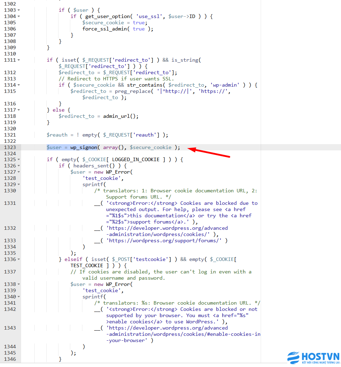Viewport: 341px width, 367px height.
Task: Click line number 1321 in the gutter
Action: pyautogui.click(x=10, y=135)
